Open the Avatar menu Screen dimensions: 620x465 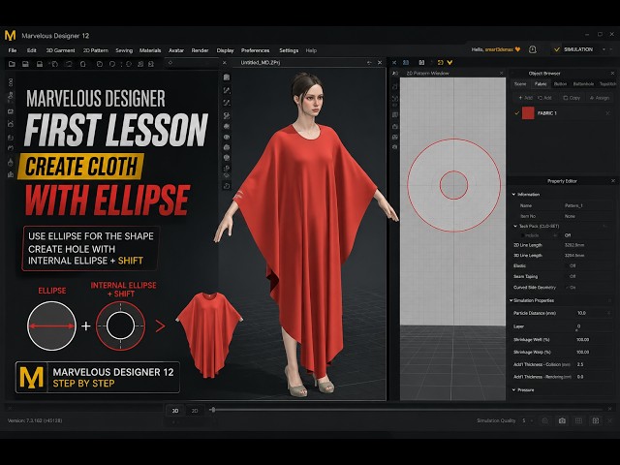tap(176, 50)
